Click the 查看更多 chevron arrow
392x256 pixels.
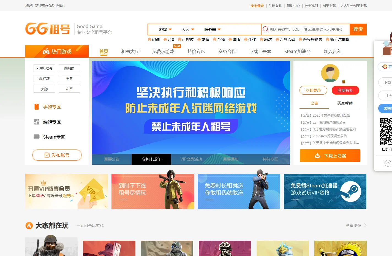(365, 225)
